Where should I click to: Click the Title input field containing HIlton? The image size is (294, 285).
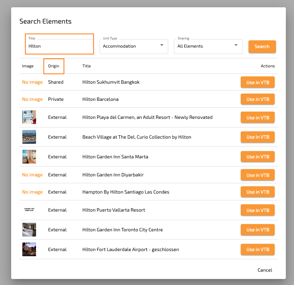(x=59, y=46)
